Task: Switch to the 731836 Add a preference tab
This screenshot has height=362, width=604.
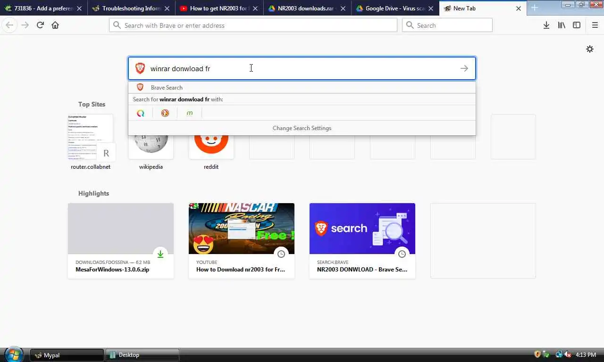Action: point(44,8)
